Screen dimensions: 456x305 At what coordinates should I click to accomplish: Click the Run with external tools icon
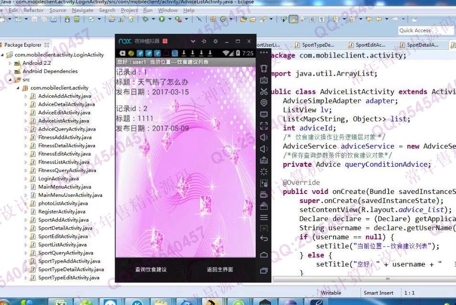[178, 20]
